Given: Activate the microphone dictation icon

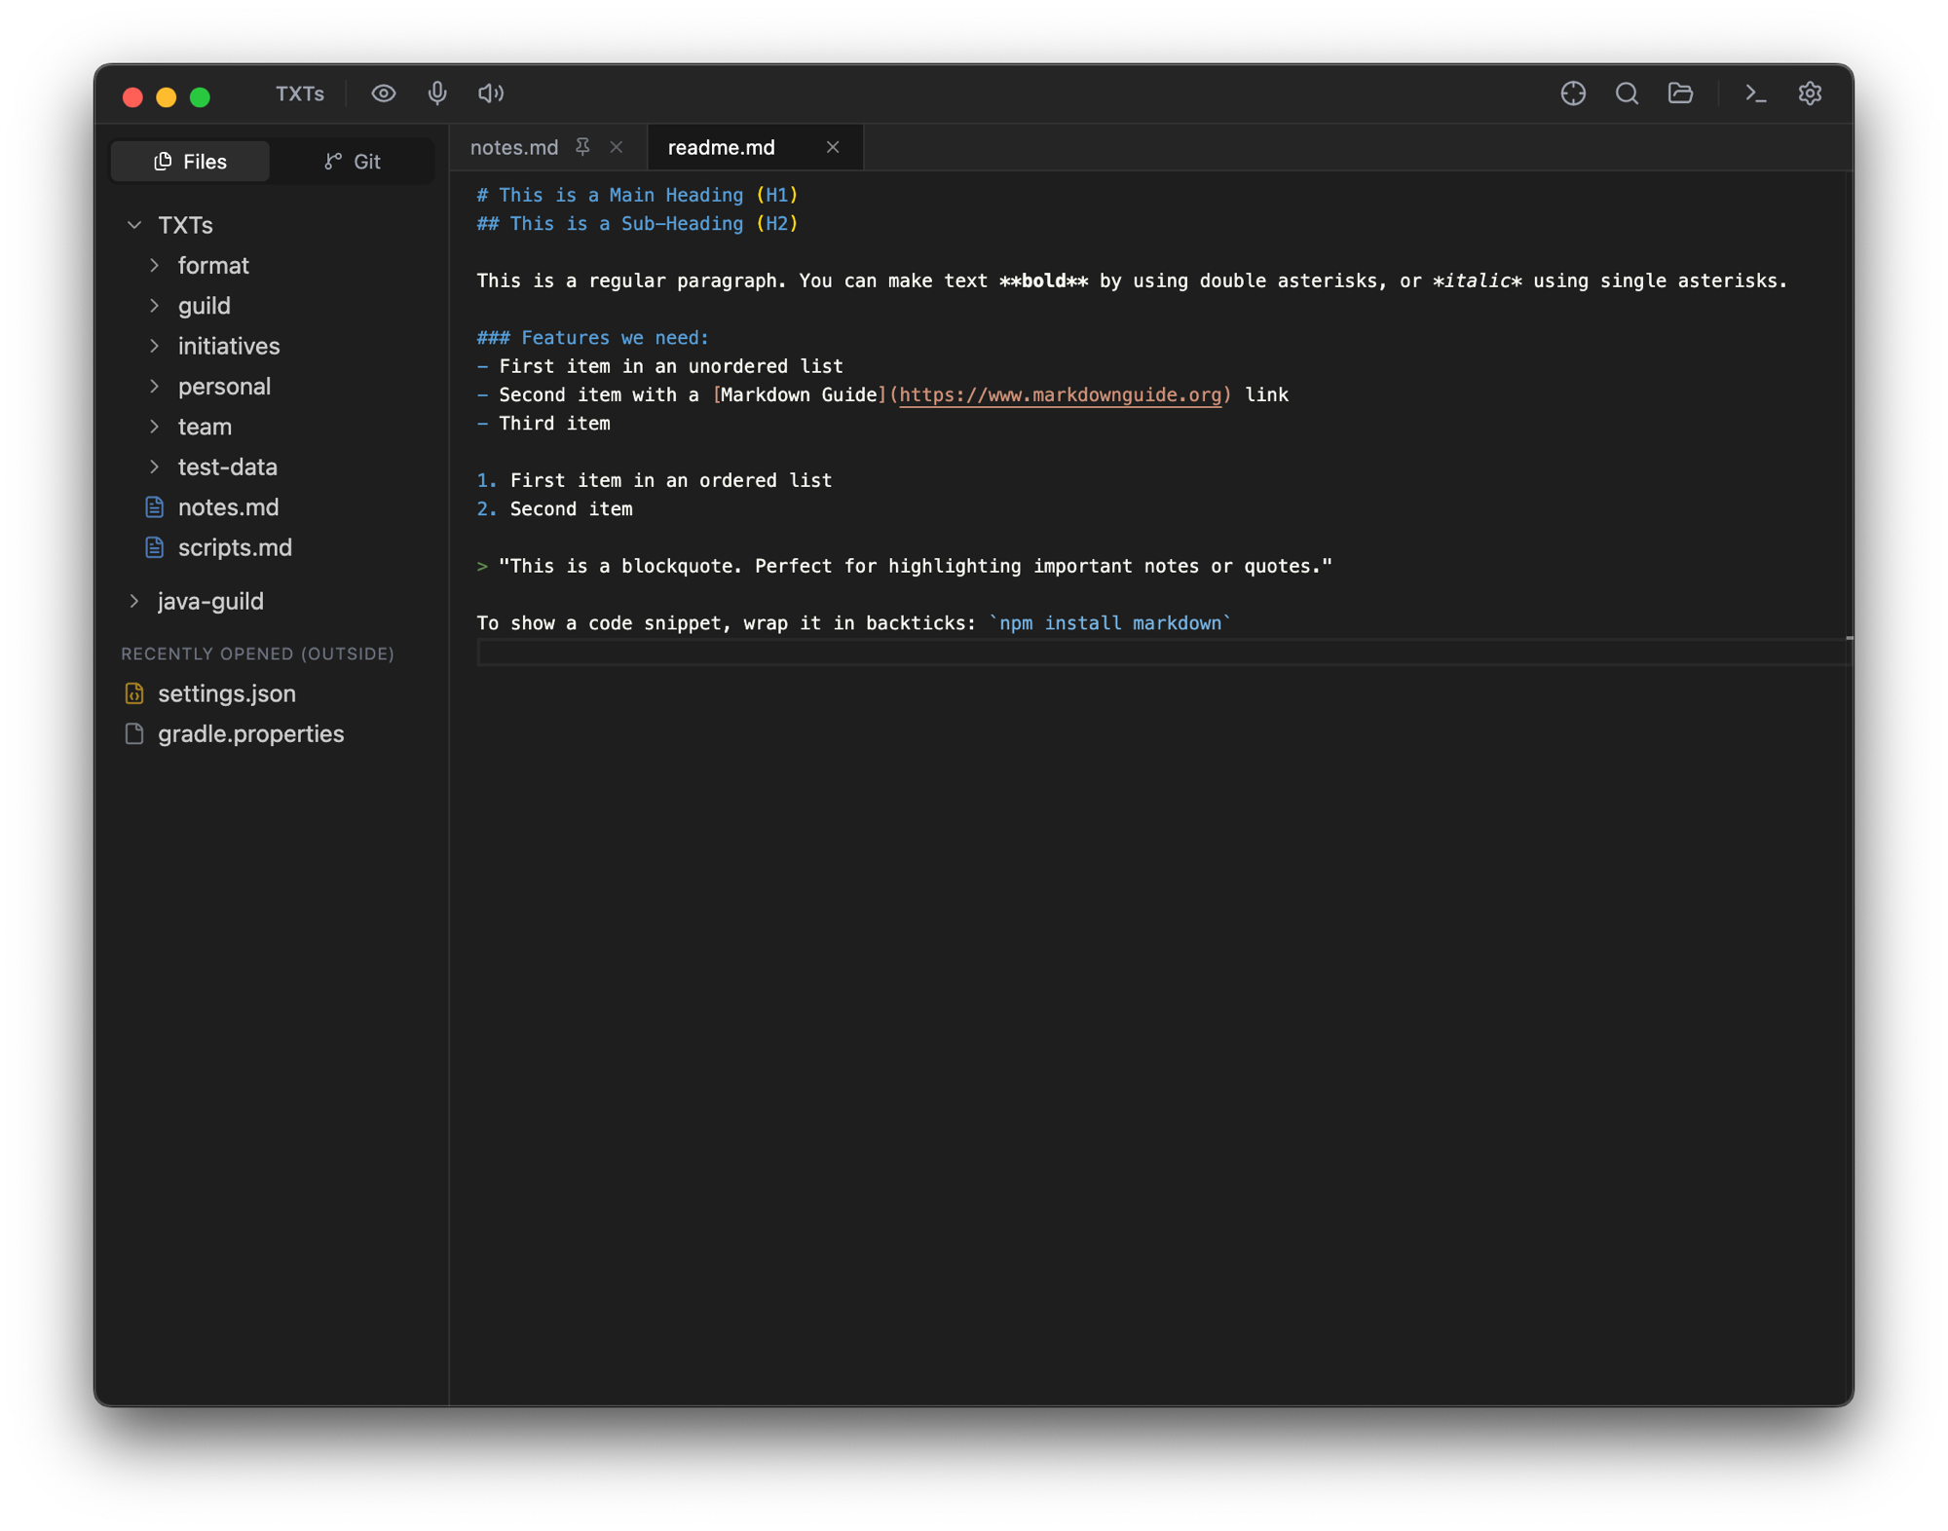Looking at the screenshot, I should pos(437,93).
